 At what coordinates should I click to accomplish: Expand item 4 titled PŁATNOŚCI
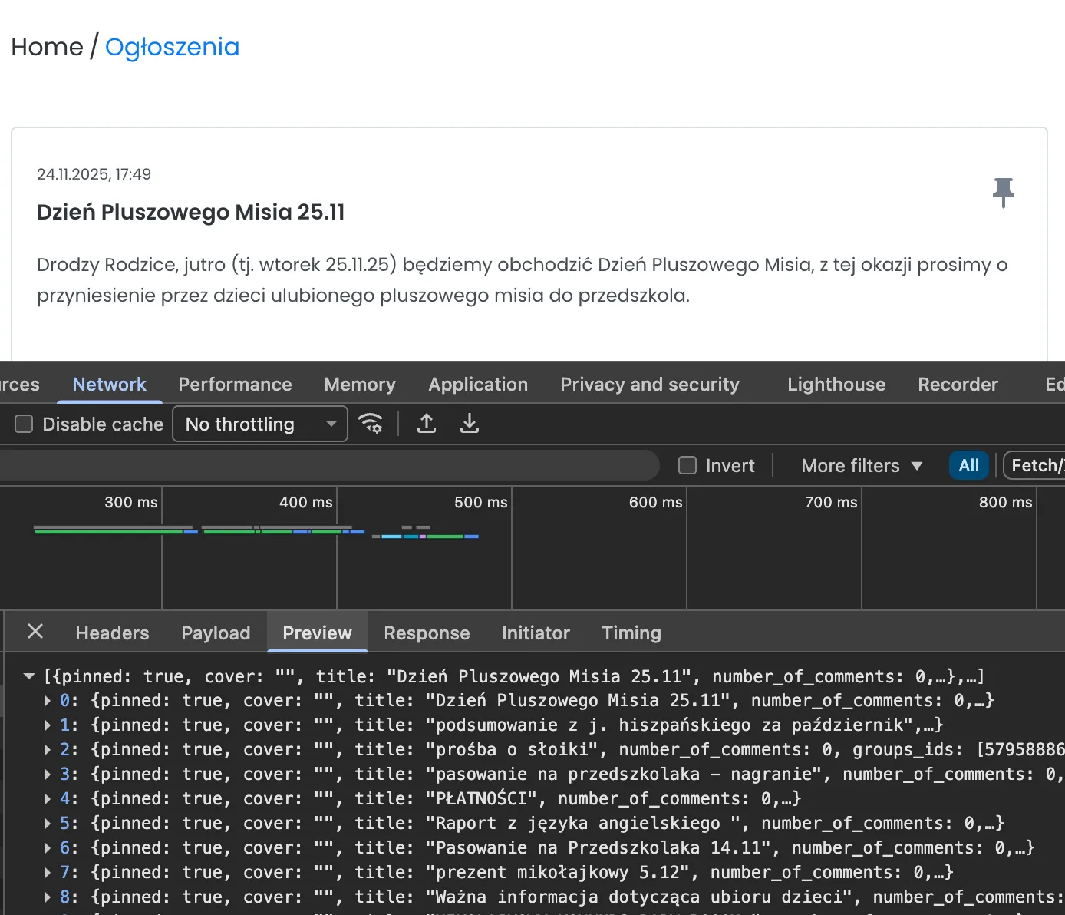48,799
